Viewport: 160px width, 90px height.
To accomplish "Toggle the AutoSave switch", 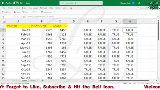I will click(x=16, y=3).
